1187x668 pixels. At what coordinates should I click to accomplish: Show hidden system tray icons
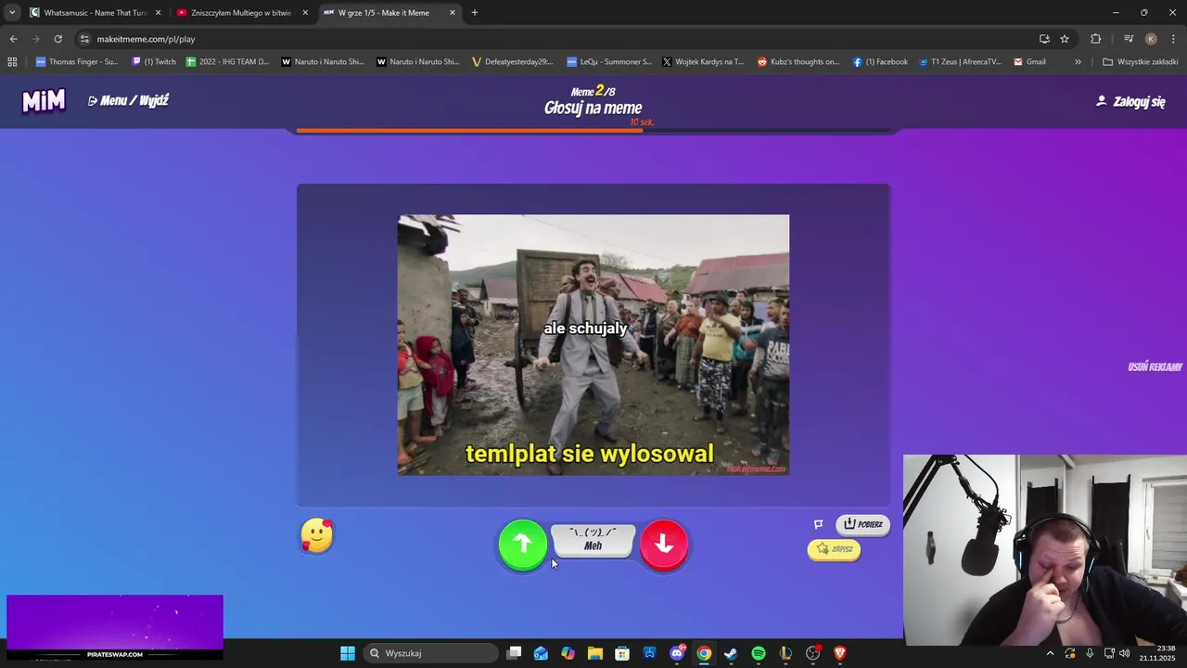click(x=1050, y=653)
